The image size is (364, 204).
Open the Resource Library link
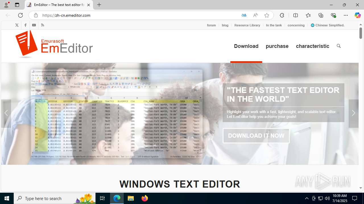(x=247, y=25)
